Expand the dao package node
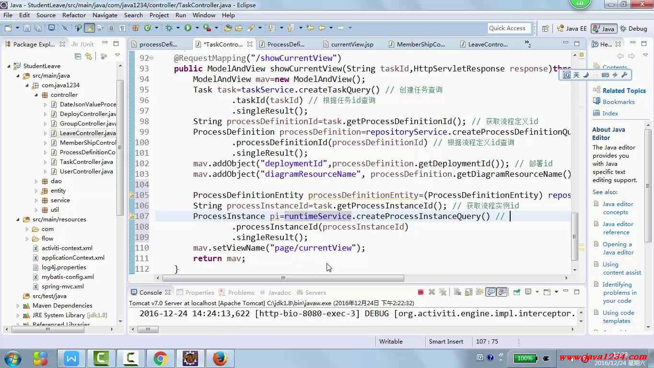 [36, 181]
